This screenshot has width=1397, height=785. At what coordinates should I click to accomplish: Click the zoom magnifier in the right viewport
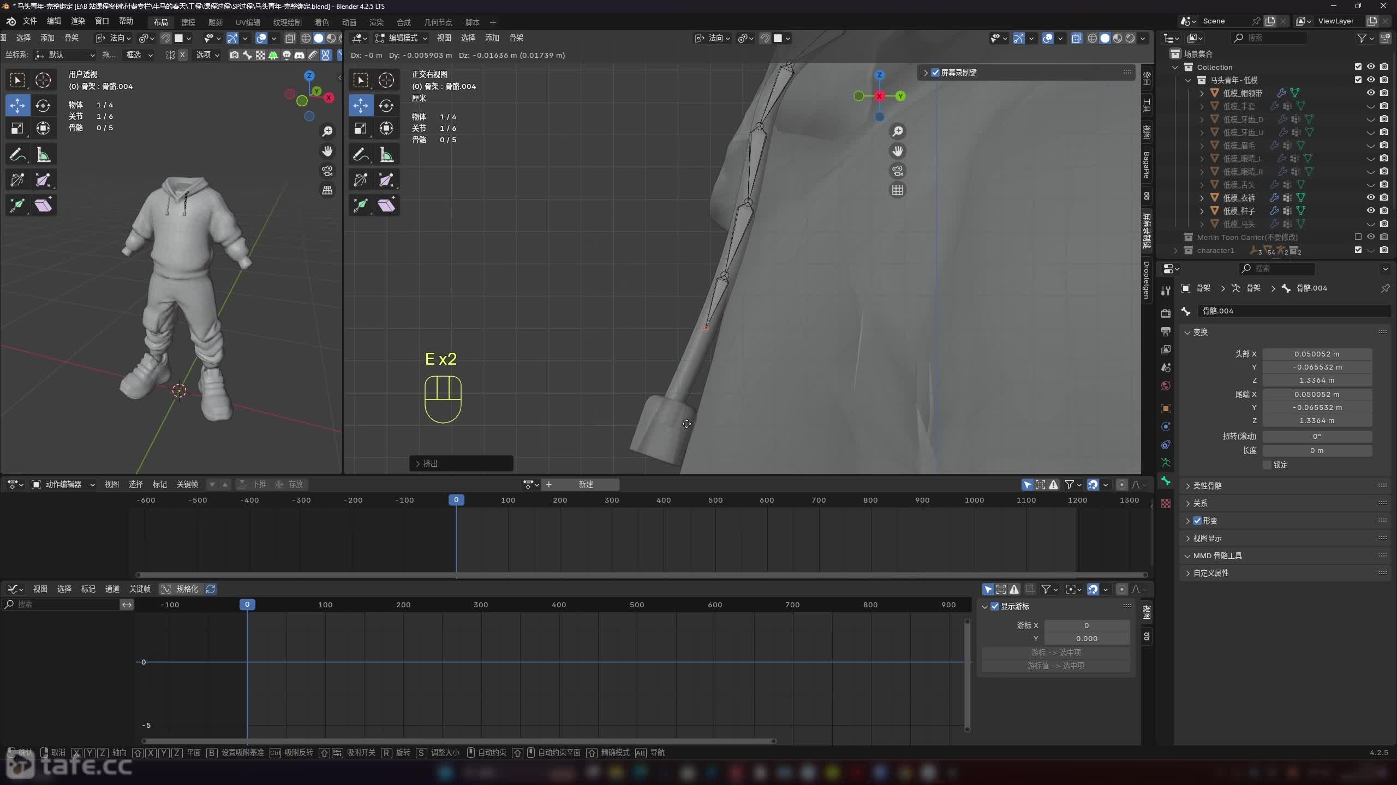(897, 131)
